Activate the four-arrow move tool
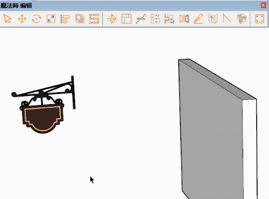Image resolution: width=269 pixels, height=199 pixels. 22,19
